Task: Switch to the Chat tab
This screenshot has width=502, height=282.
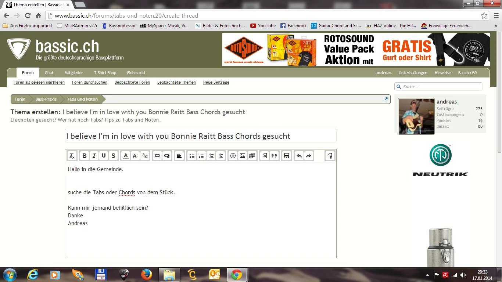Action: click(49, 73)
